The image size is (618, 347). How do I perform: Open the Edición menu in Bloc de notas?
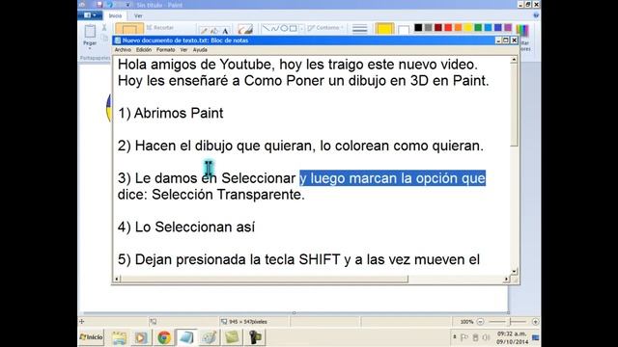click(x=144, y=50)
